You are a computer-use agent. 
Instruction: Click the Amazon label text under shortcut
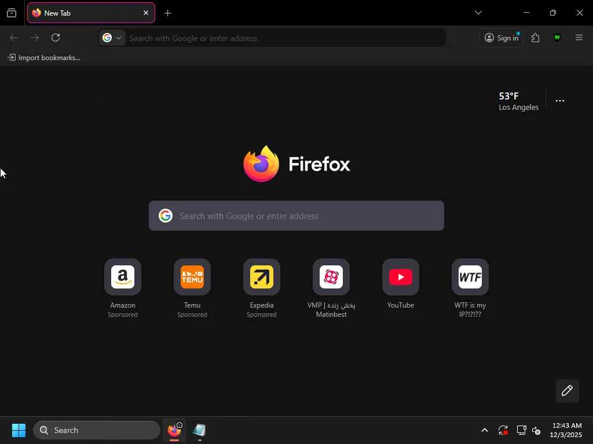[x=123, y=305]
